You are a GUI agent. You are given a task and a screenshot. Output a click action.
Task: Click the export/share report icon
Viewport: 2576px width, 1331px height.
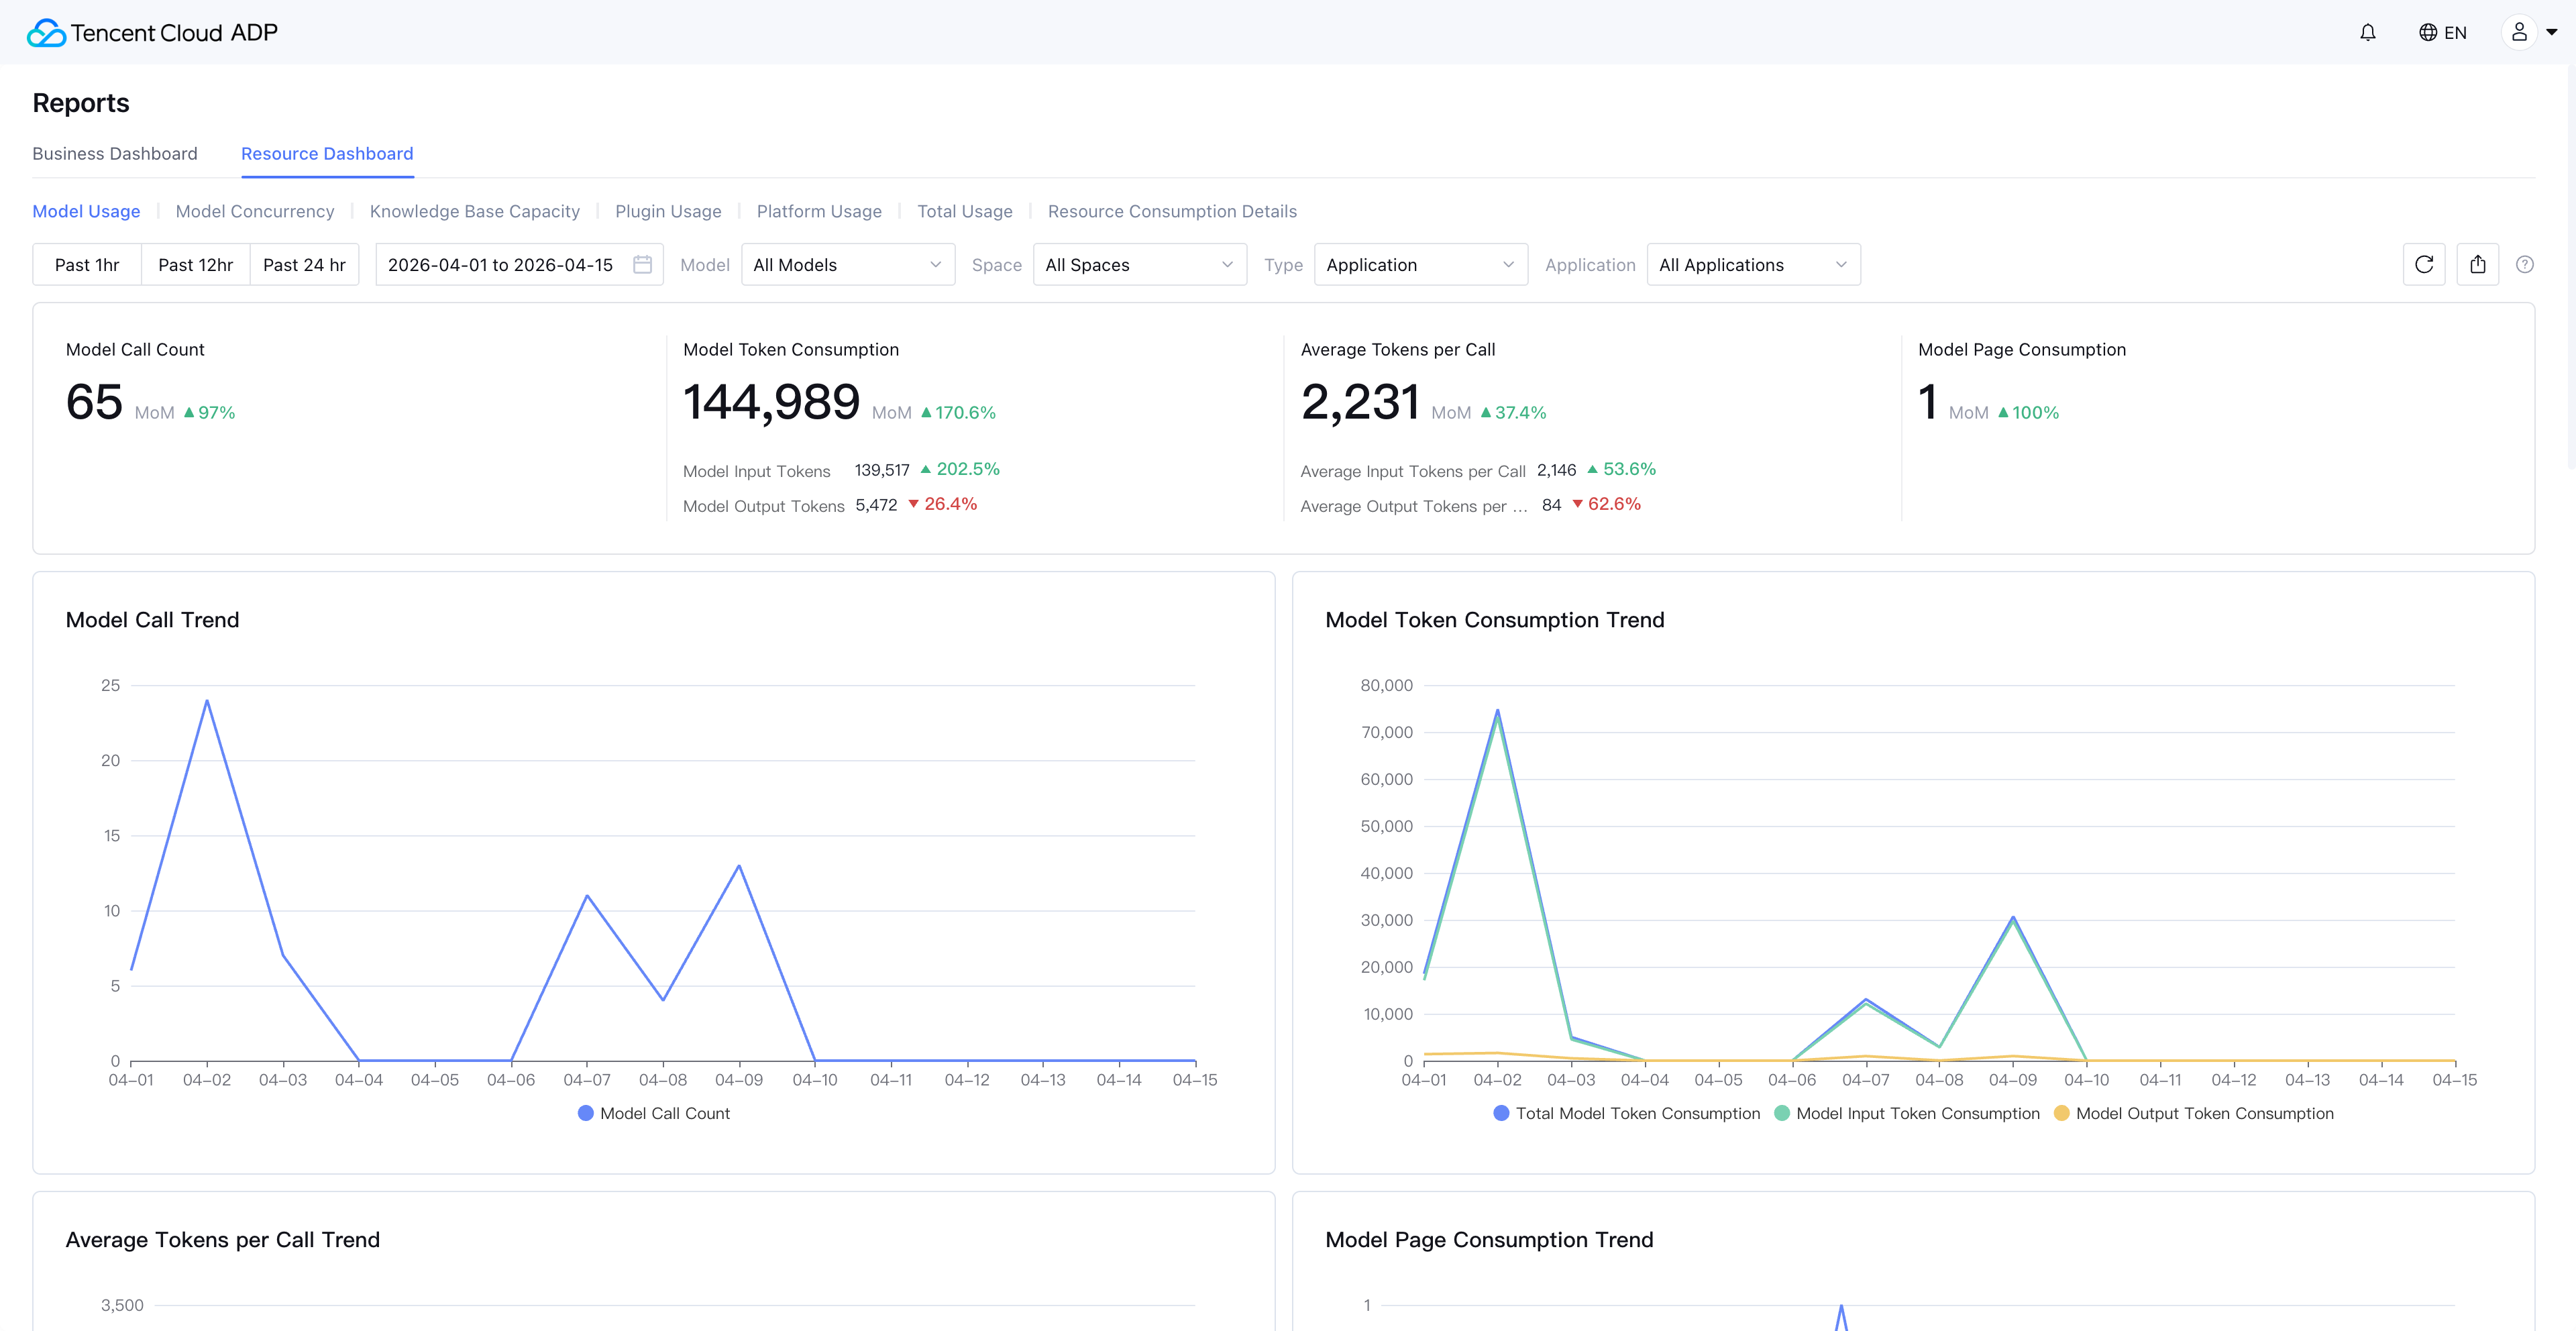(x=2477, y=265)
